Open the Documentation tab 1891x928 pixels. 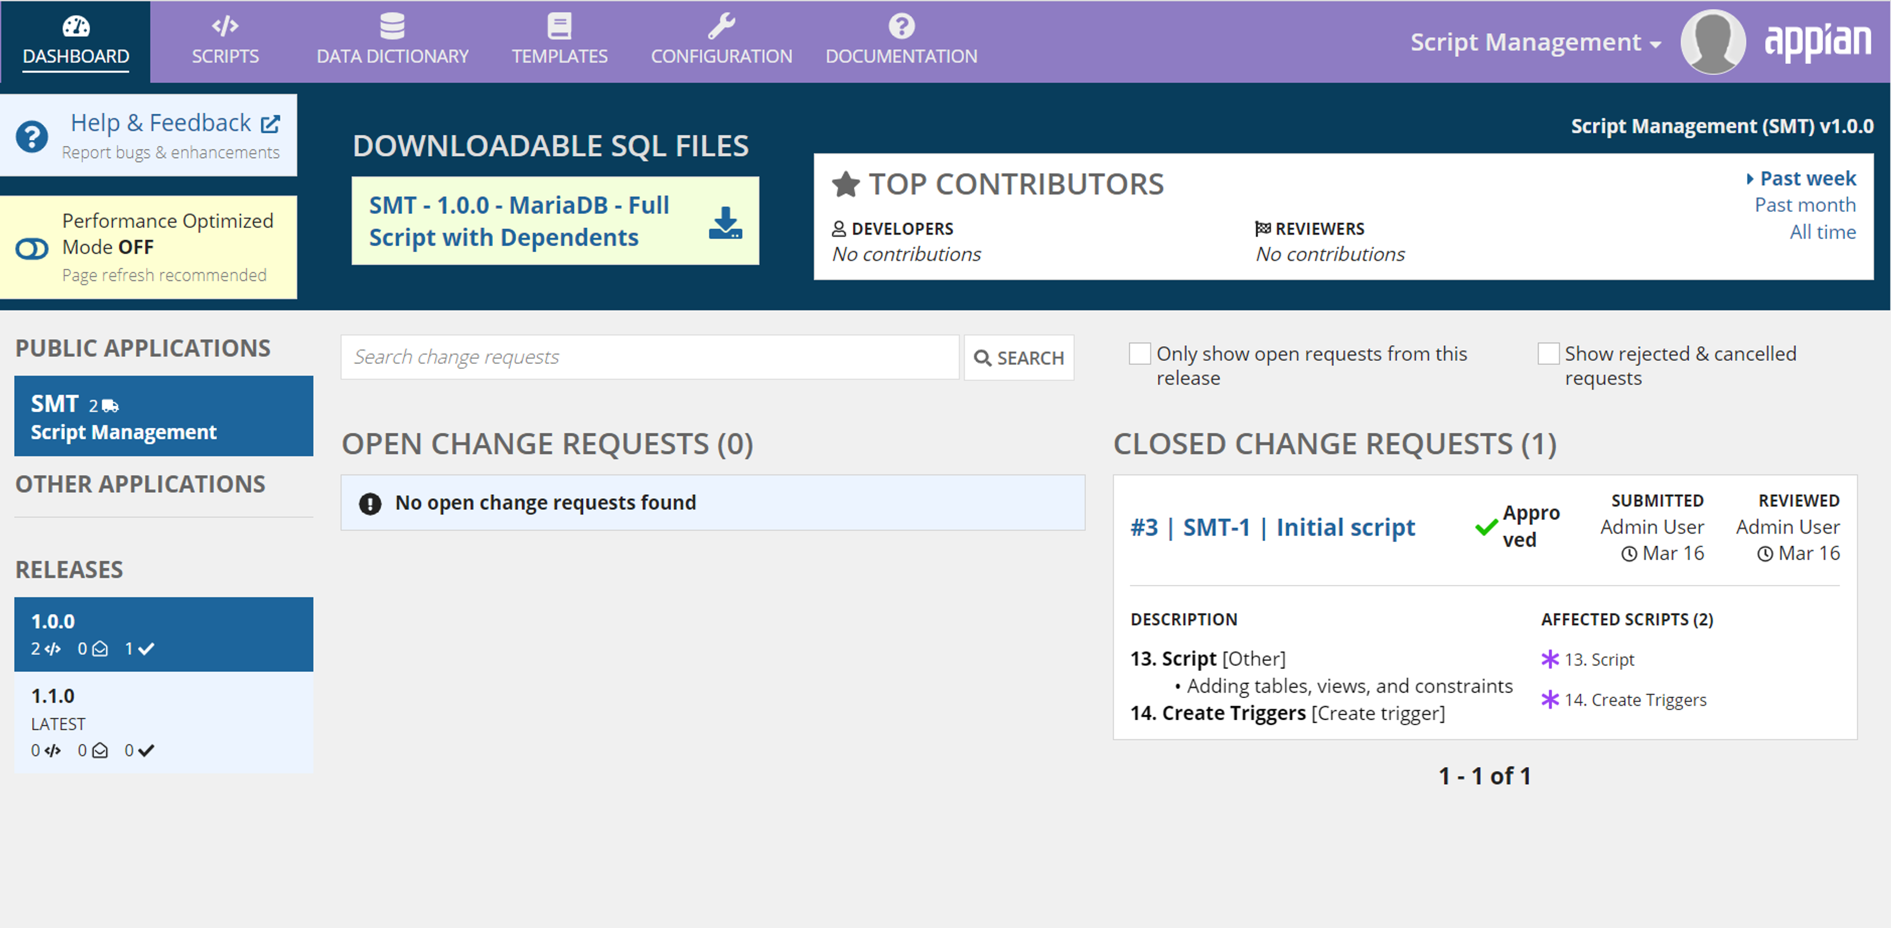coord(901,42)
